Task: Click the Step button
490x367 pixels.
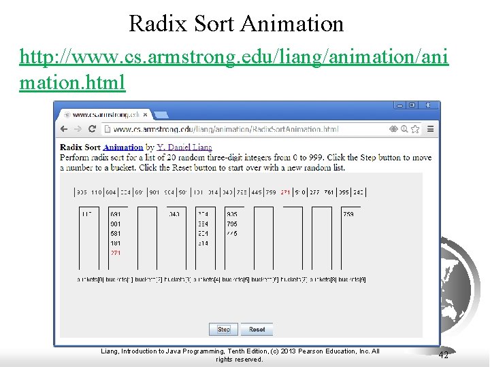Action: tap(223, 329)
